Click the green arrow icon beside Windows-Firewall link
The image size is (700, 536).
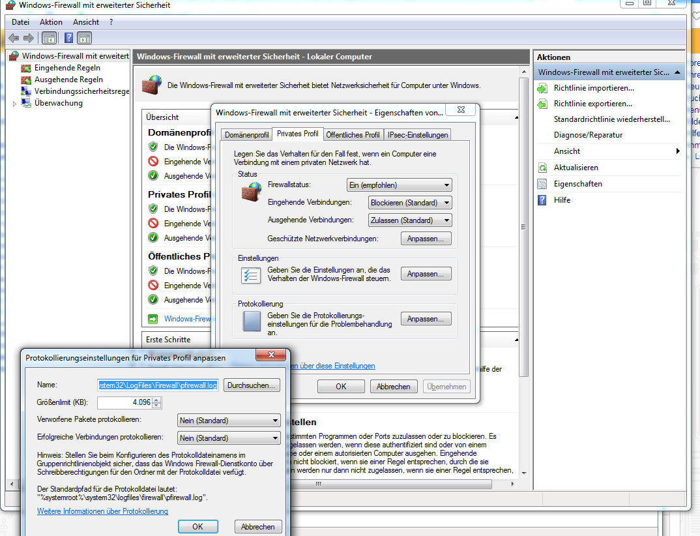click(153, 319)
